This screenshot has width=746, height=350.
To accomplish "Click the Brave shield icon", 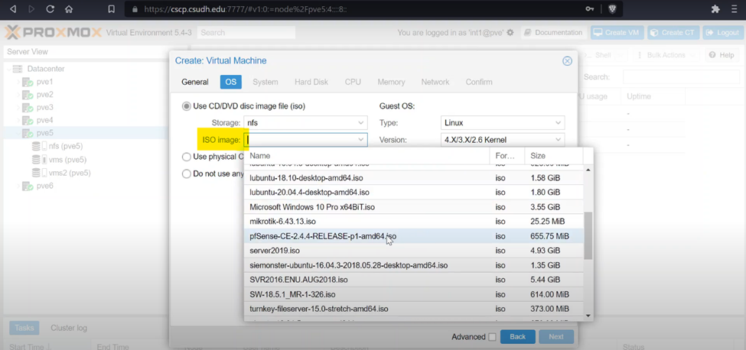I will 612,9.
